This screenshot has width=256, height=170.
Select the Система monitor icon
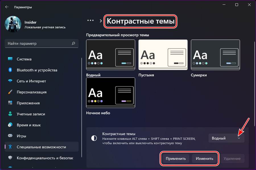click(10, 59)
